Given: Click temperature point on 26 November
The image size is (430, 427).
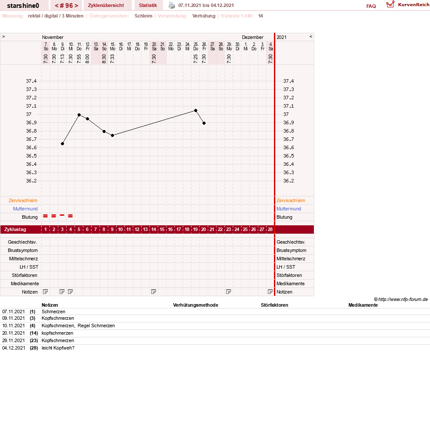Looking at the screenshot, I should pos(204,123).
